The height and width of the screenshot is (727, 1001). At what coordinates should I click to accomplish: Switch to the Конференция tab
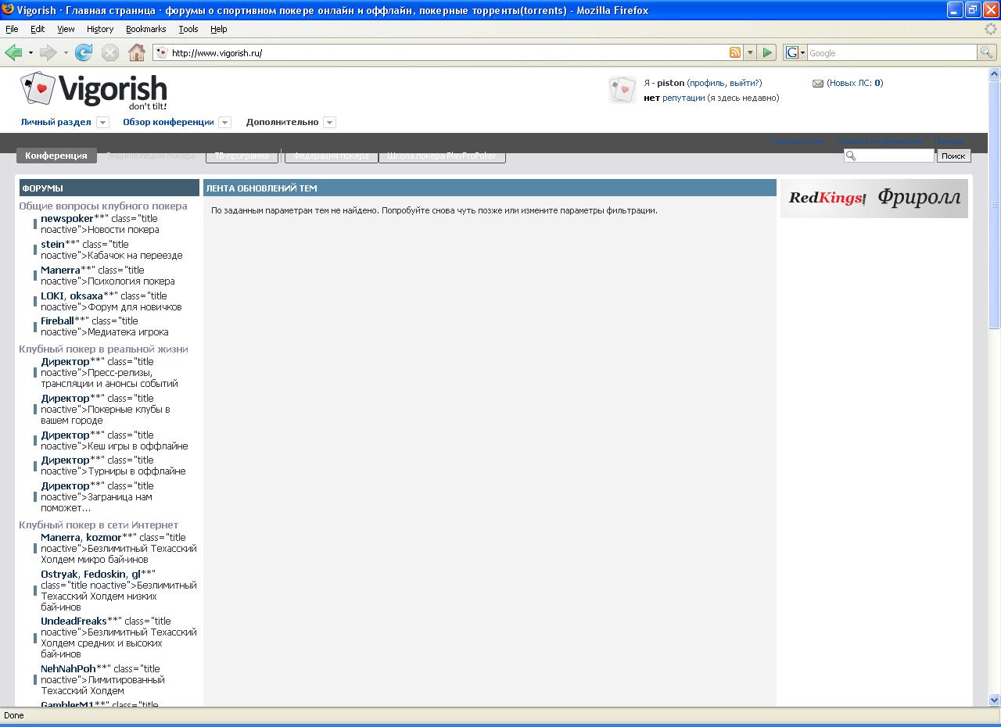pyautogui.click(x=56, y=156)
